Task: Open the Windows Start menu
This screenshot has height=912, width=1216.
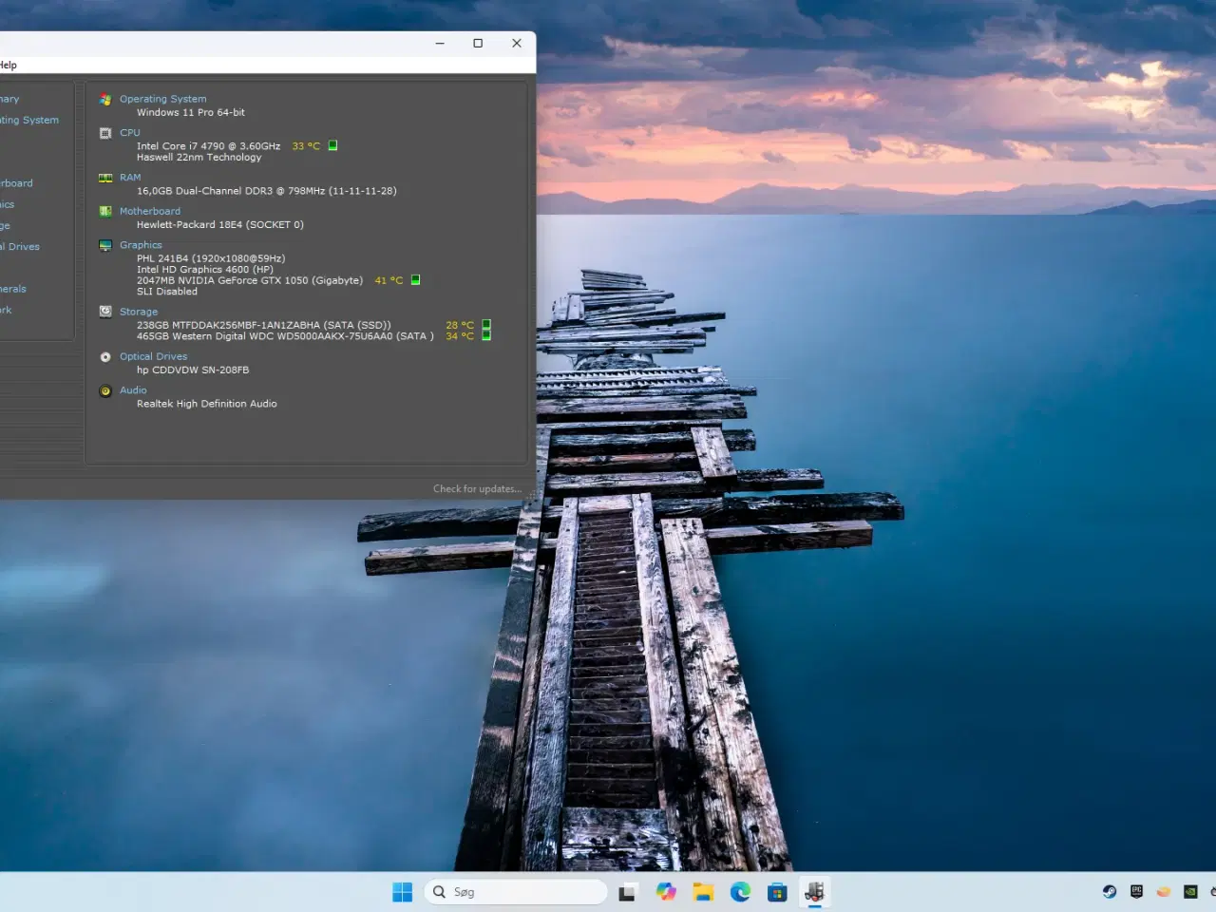Action: (x=403, y=892)
